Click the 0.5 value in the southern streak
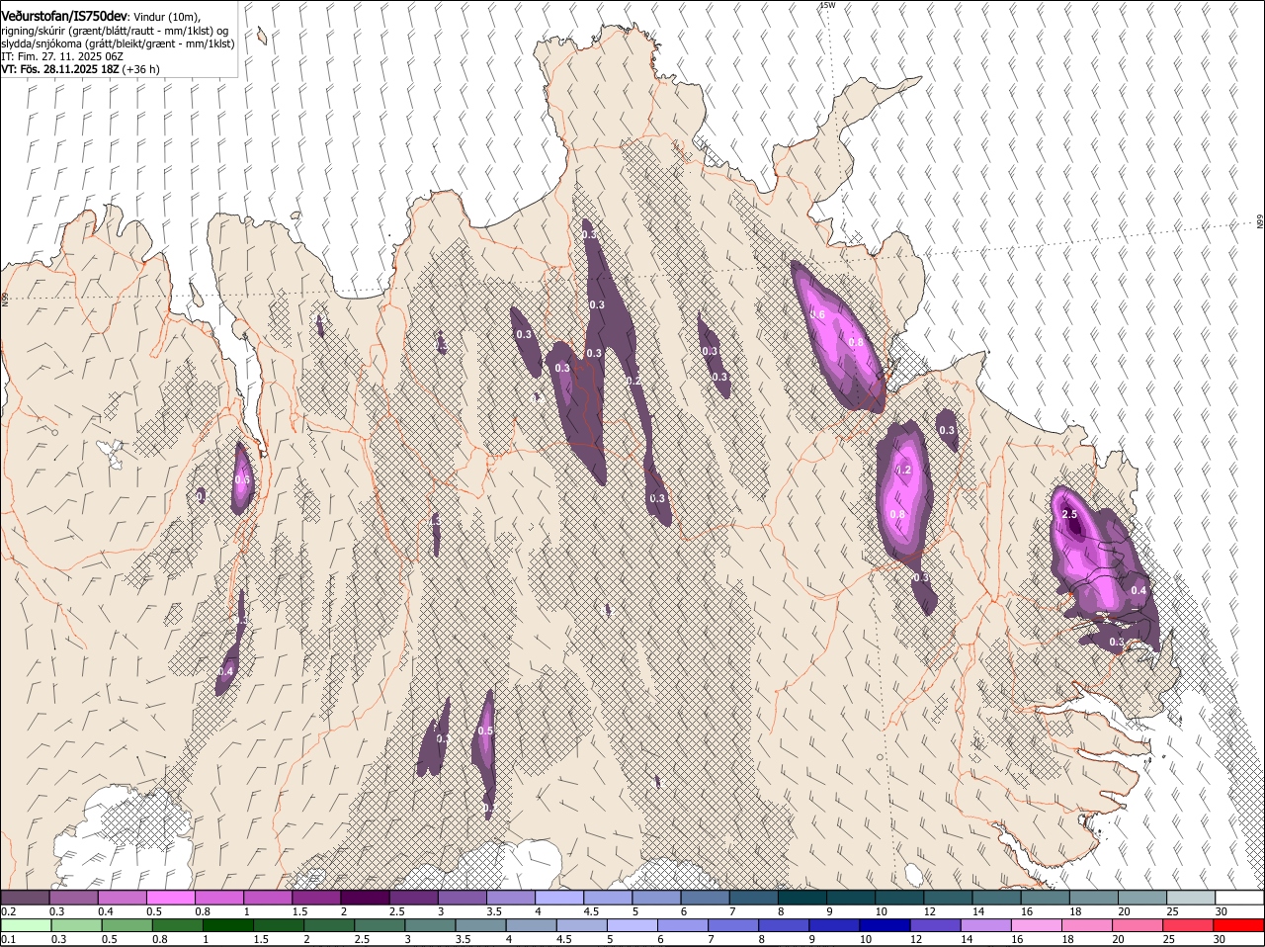This screenshot has height=947, width=1265. pyautogui.click(x=485, y=732)
